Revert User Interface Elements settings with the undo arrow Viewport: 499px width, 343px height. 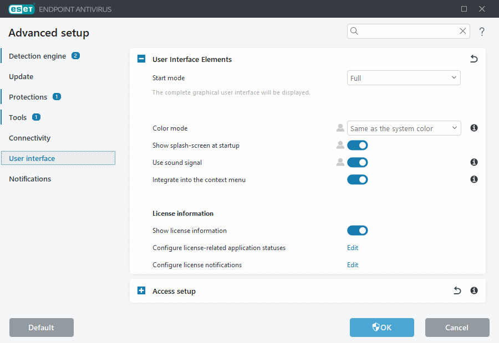(x=474, y=59)
